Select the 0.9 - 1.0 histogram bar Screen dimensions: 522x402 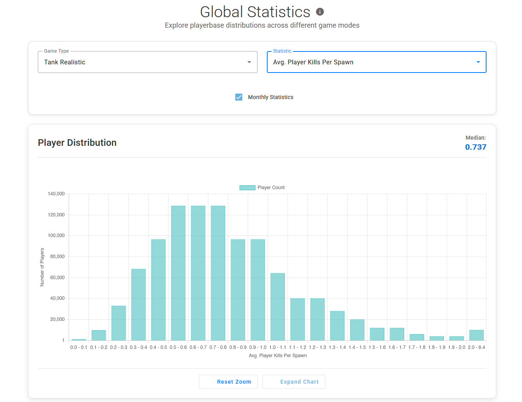[258, 290]
